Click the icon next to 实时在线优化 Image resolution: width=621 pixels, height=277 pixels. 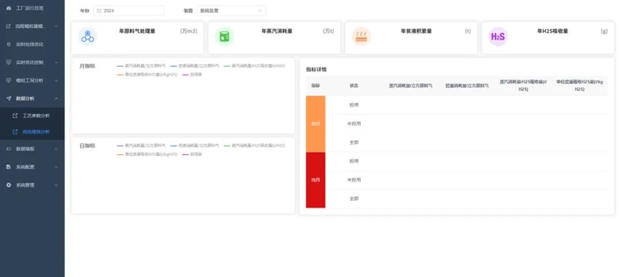click(x=9, y=44)
